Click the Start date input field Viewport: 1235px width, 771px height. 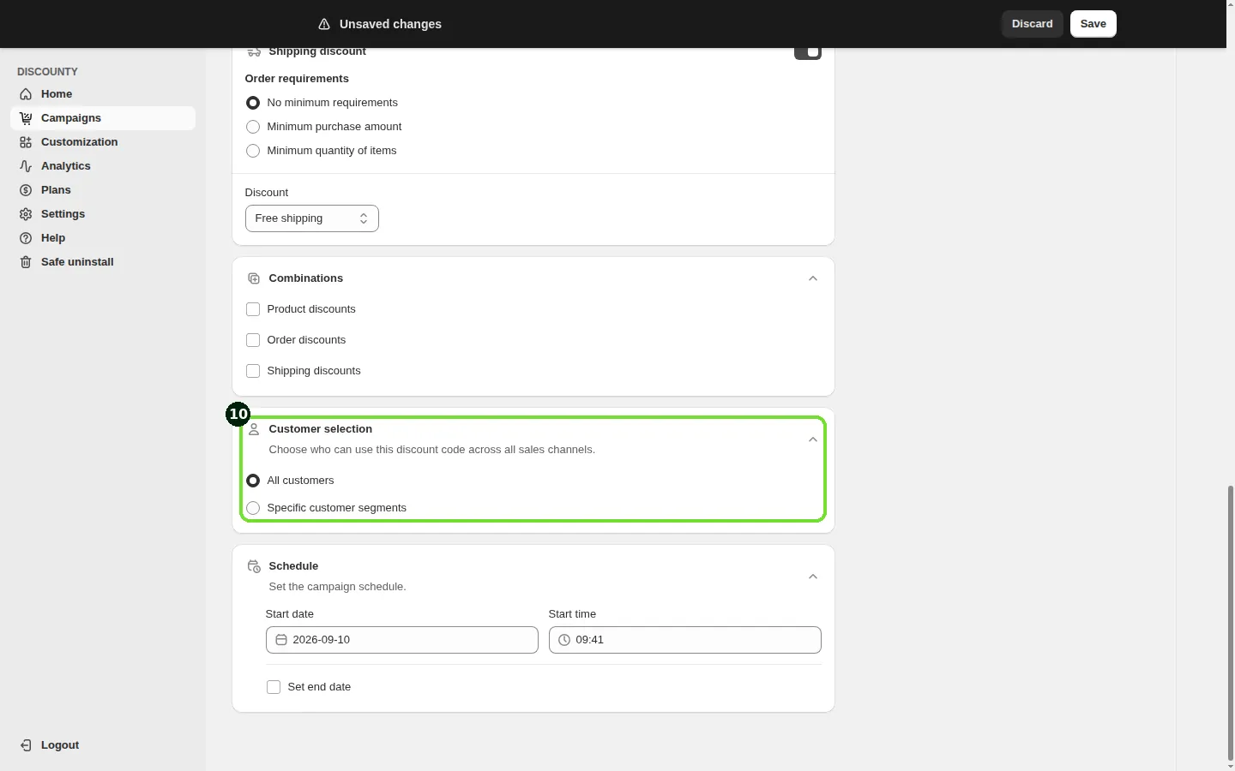point(402,640)
